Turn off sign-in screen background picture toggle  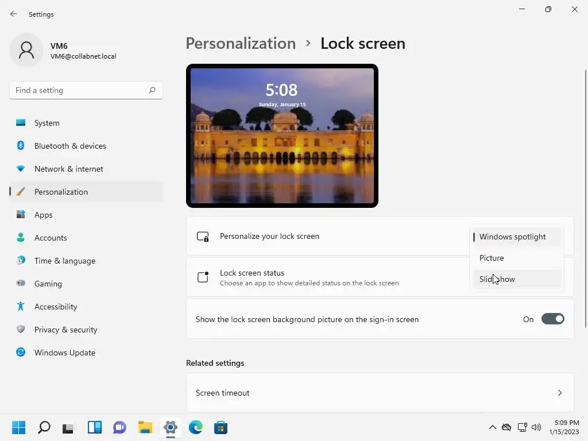(x=552, y=319)
